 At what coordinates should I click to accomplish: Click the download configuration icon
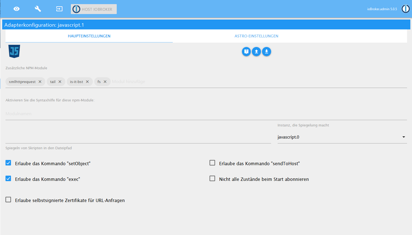click(x=266, y=51)
